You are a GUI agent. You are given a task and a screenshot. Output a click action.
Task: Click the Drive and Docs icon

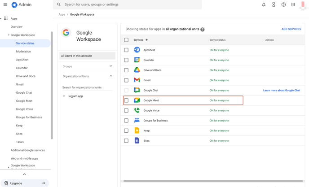(137, 70)
